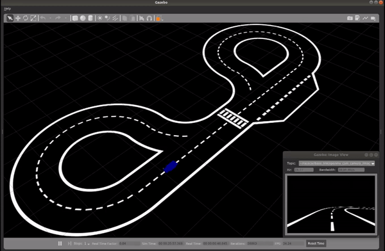
Task: Activate the arrow selection mode
Action: point(10,19)
